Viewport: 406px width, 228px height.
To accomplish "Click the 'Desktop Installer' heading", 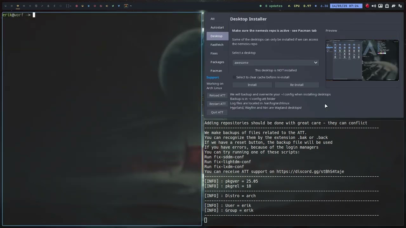I will (x=248, y=19).
